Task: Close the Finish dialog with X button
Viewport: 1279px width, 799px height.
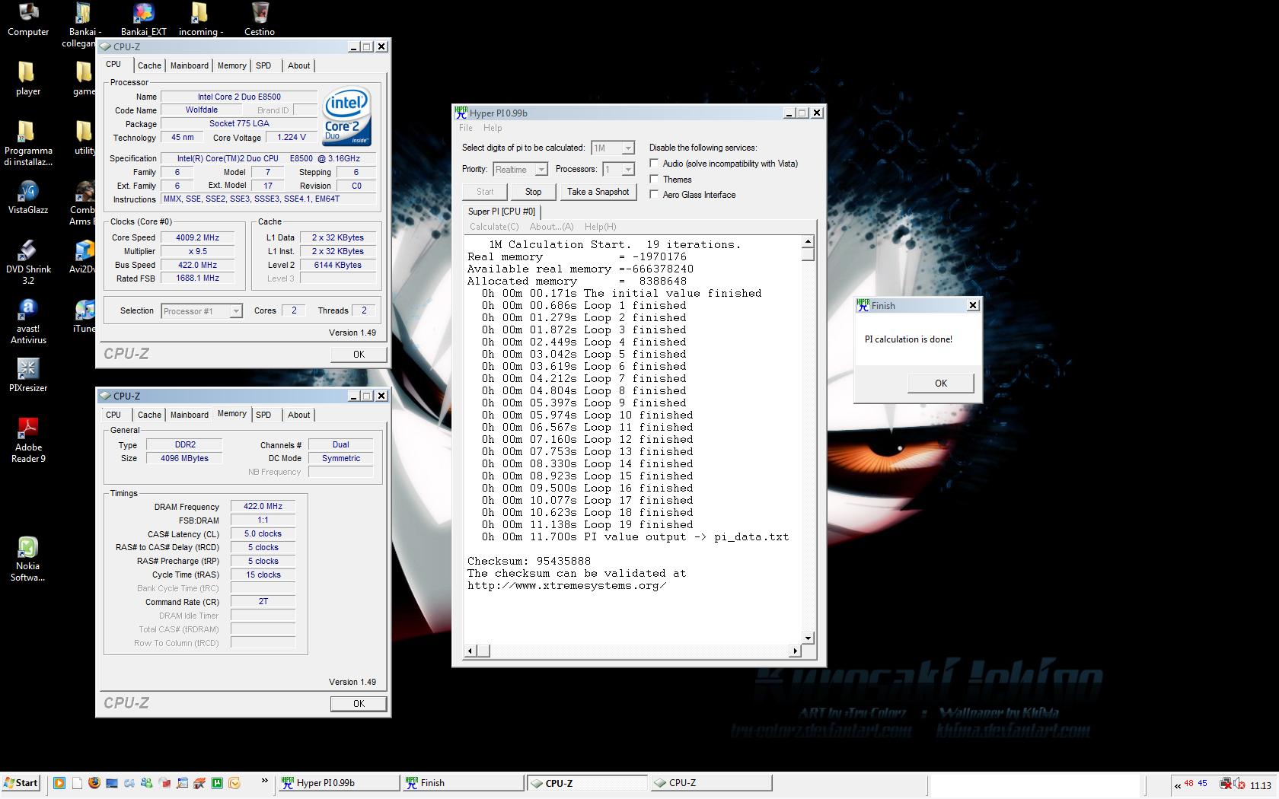Action: pyautogui.click(x=972, y=305)
